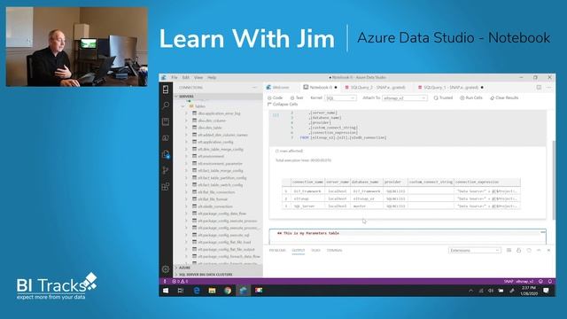Select the elt.environment table

(211, 156)
